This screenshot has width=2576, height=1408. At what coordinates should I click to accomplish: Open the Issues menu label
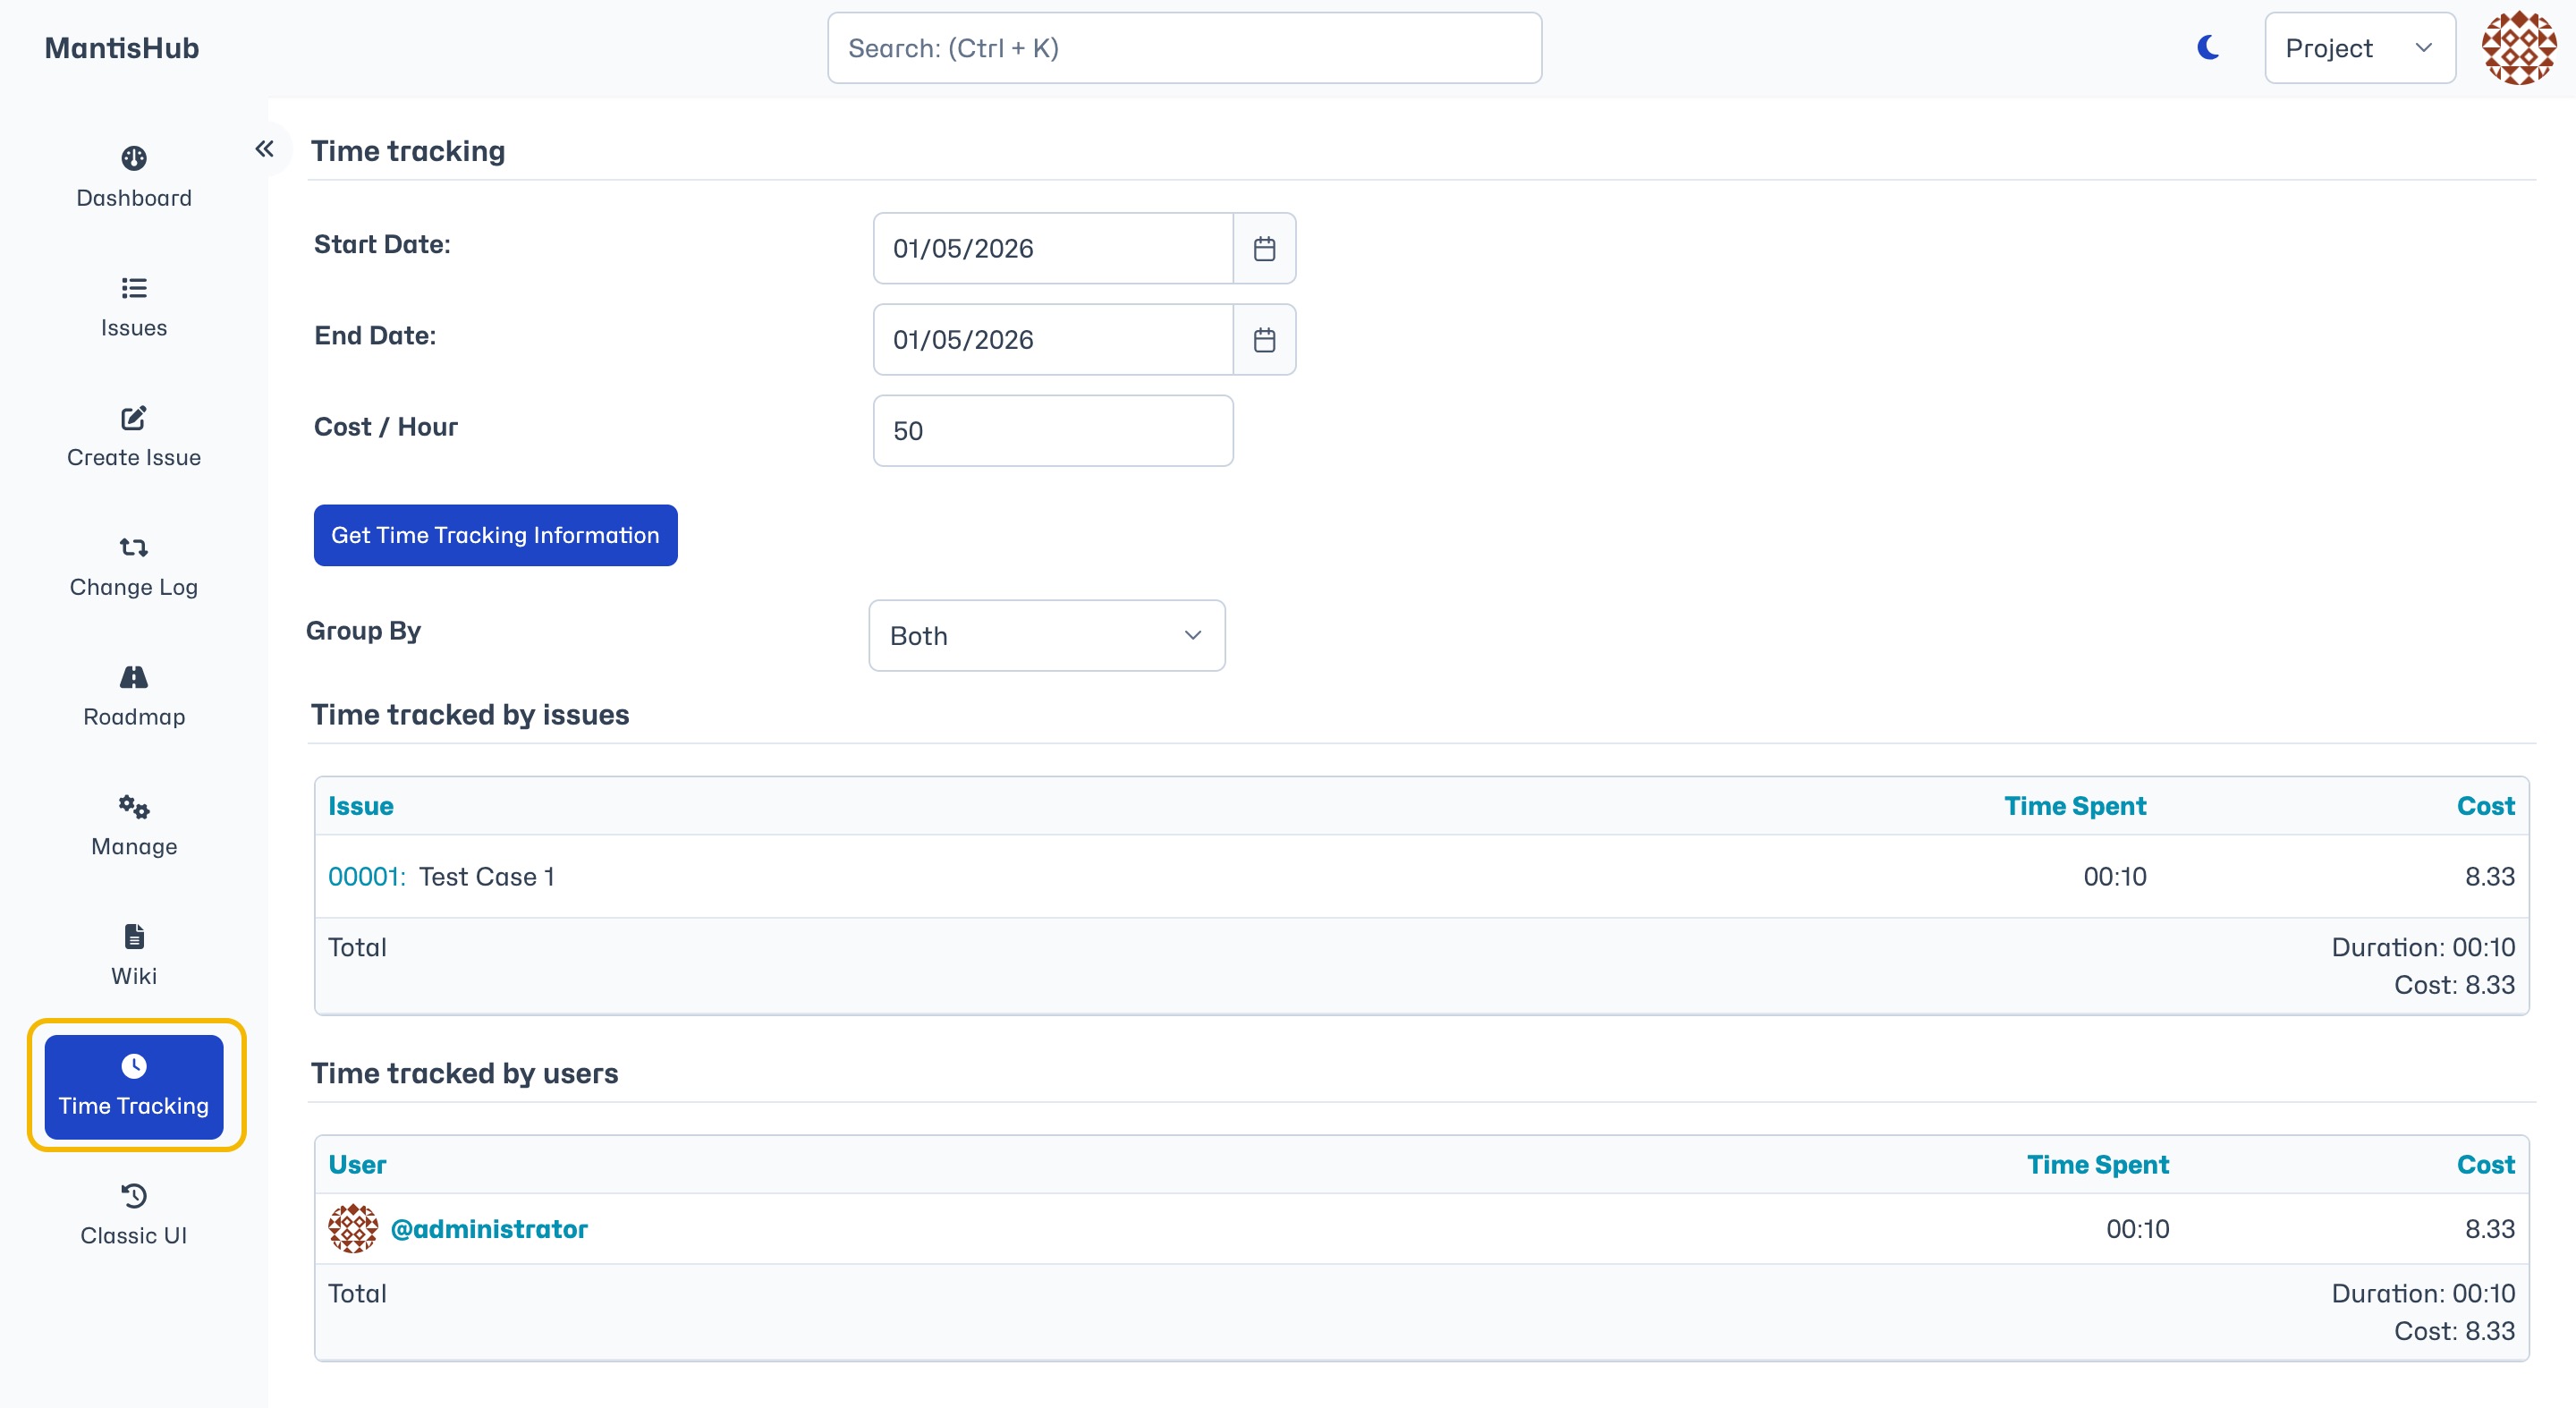coord(134,328)
